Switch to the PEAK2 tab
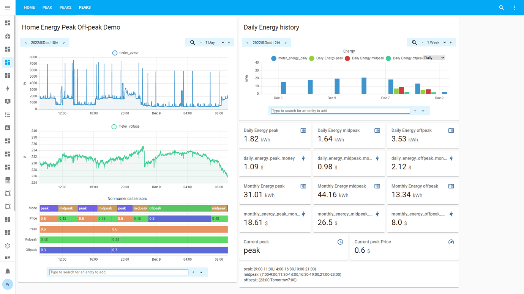 point(65,7)
